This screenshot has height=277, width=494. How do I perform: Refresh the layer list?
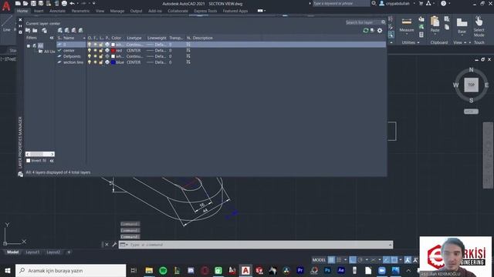(366, 31)
